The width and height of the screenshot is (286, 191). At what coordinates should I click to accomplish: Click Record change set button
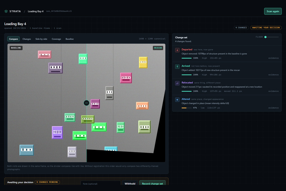(152, 184)
